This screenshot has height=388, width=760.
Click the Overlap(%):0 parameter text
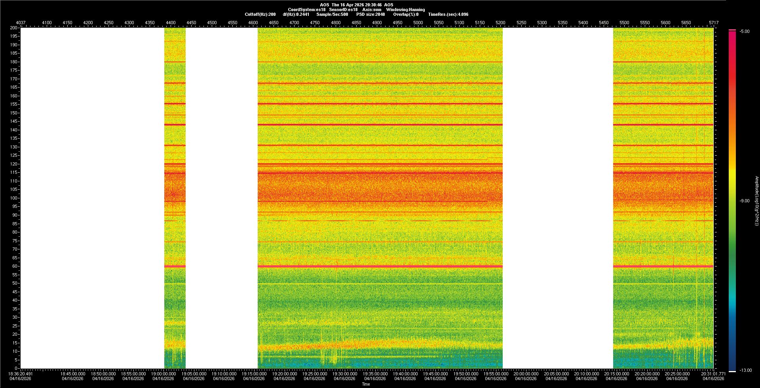pos(406,14)
